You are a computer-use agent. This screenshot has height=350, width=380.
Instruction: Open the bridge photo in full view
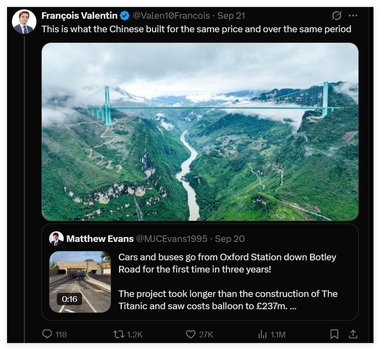[200, 132]
